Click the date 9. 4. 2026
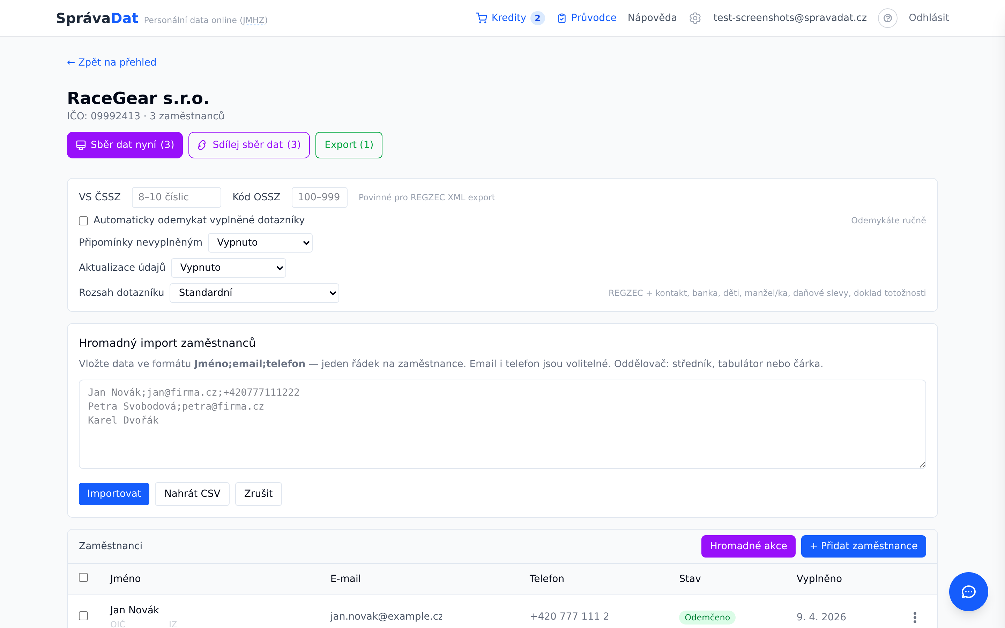 click(x=821, y=617)
